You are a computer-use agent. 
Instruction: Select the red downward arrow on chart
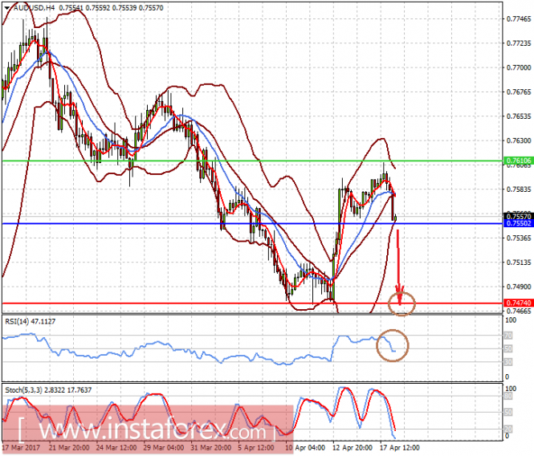398,267
